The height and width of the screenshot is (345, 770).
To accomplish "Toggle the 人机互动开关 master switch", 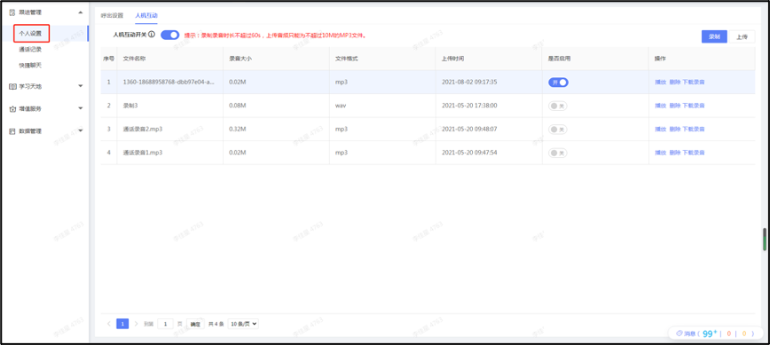I will 170,35.
